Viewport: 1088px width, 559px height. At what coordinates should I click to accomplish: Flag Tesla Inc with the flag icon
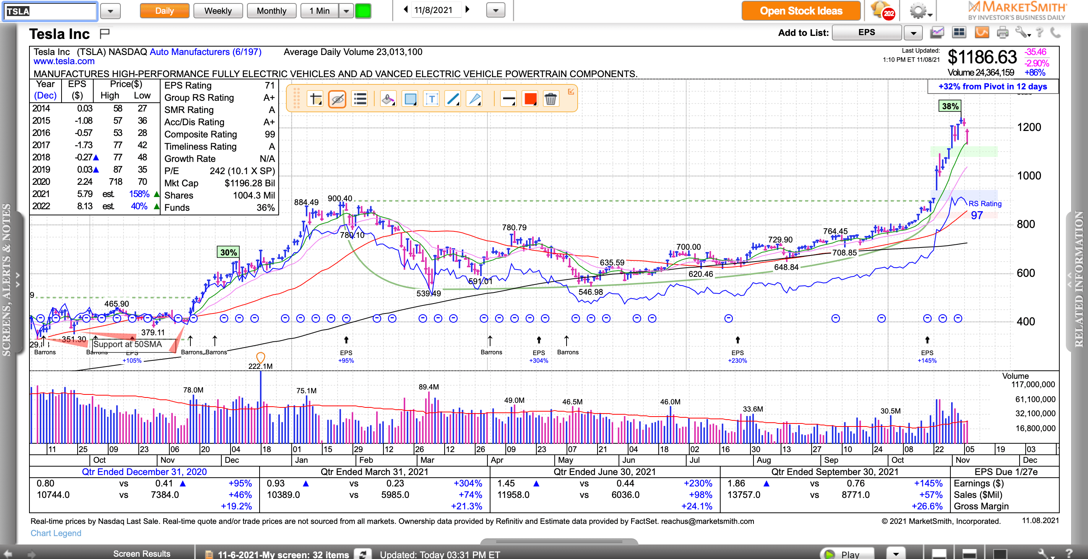[104, 33]
